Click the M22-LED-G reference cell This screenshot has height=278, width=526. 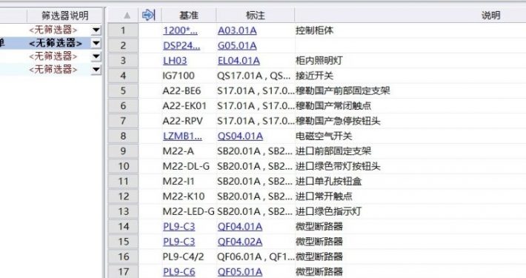(188, 211)
